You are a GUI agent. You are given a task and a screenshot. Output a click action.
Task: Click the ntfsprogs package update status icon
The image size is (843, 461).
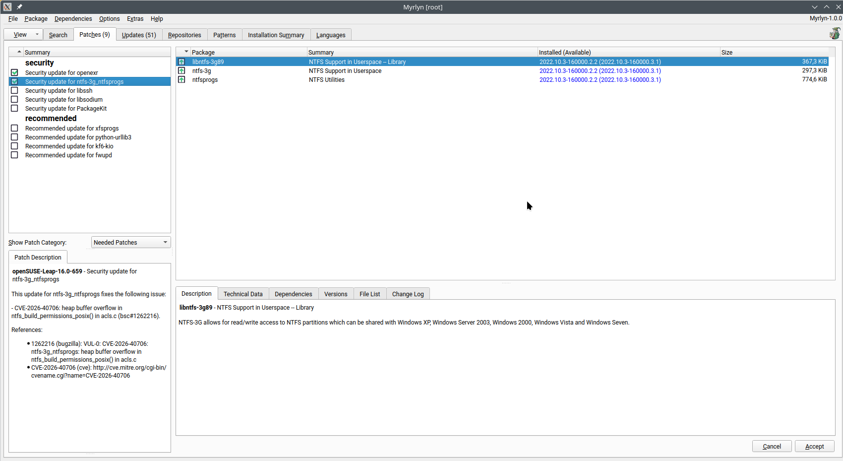tap(181, 80)
